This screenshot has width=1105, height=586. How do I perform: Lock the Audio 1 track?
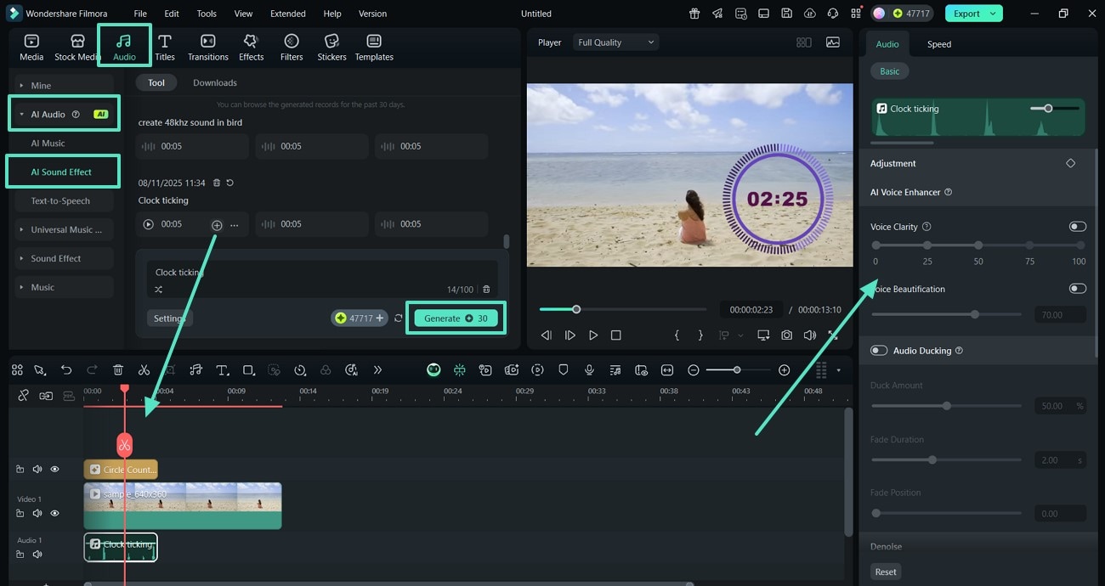pyautogui.click(x=20, y=554)
